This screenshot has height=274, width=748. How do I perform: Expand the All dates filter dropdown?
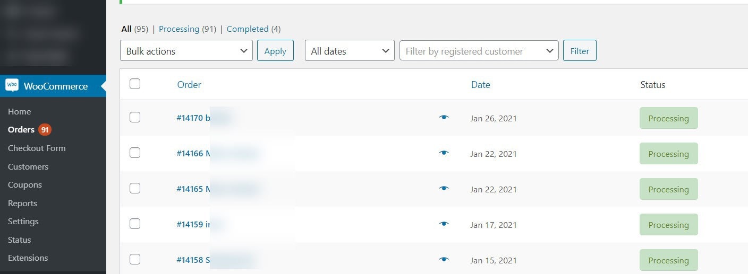pyautogui.click(x=350, y=51)
